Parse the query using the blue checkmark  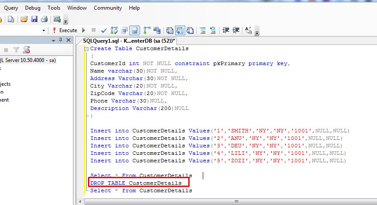[x=104, y=30]
